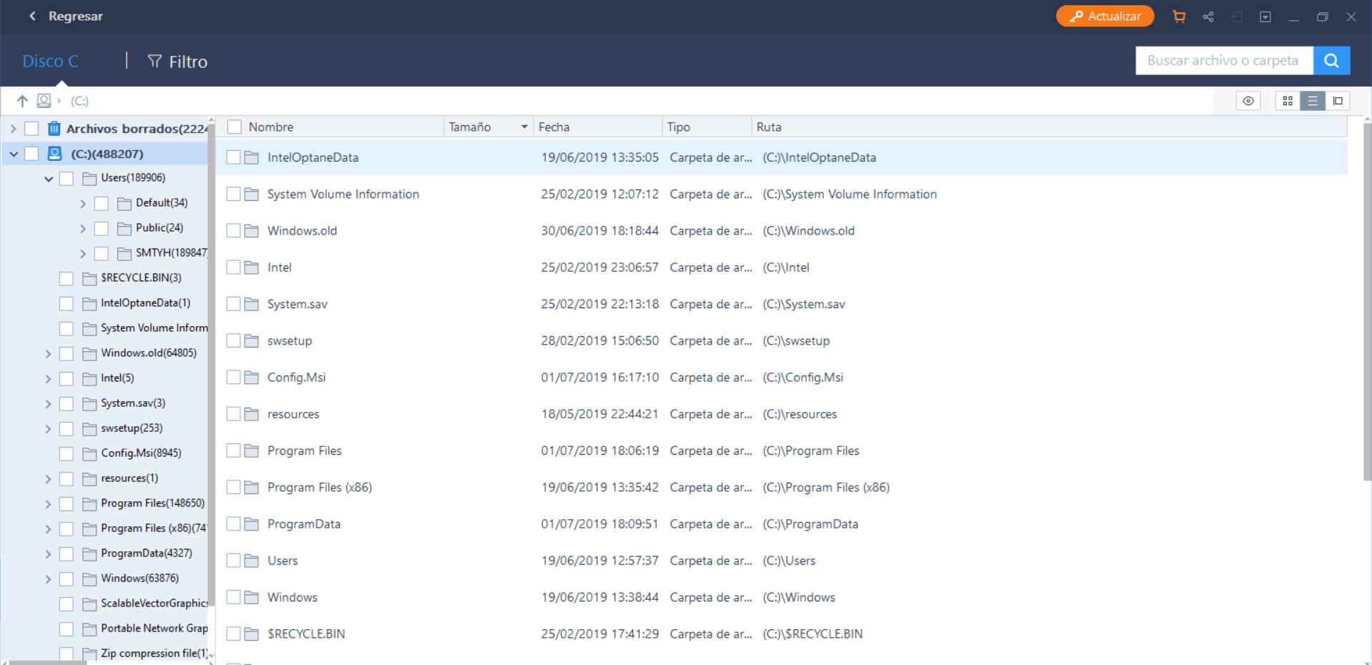Toggle the eye preview icon
The image size is (1372, 665).
click(1248, 101)
